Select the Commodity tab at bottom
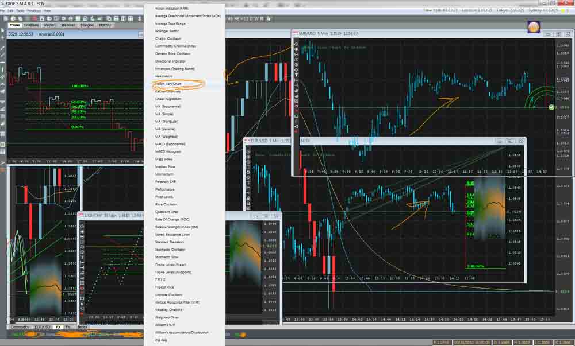 click(x=20, y=327)
